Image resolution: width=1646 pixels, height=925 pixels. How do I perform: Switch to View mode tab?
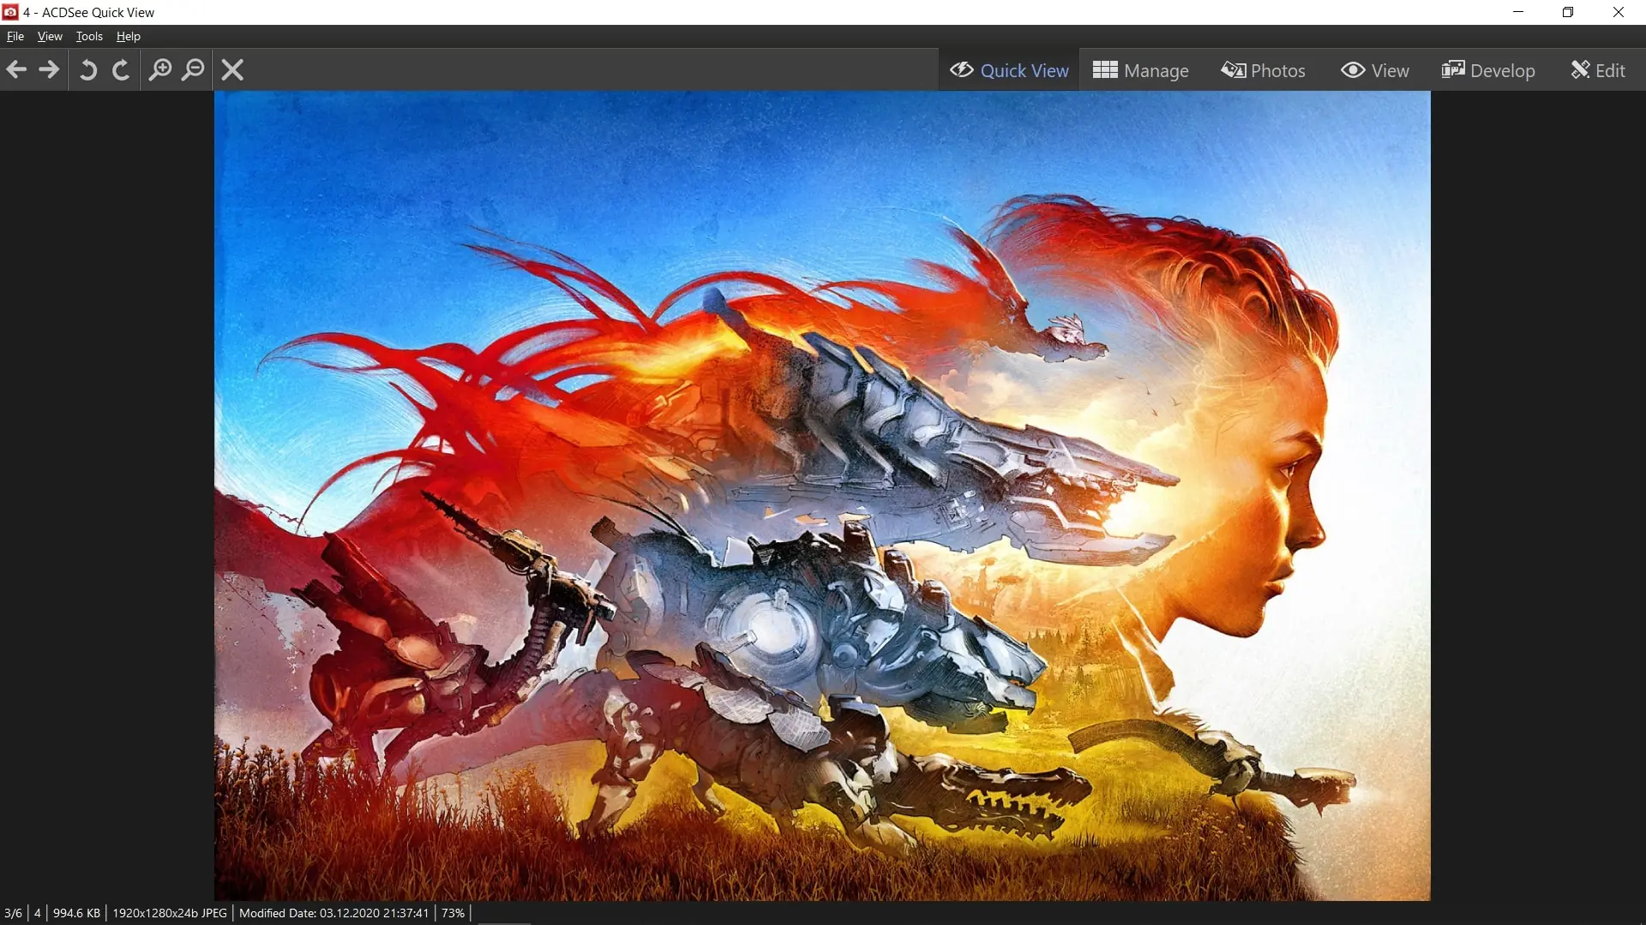(1374, 70)
